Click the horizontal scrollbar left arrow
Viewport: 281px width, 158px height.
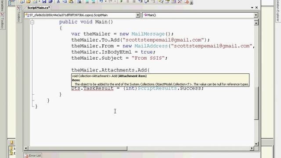pyautogui.click(x=26, y=148)
